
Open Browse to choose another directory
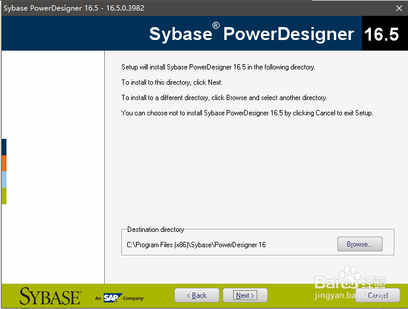(x=360, y=244)
